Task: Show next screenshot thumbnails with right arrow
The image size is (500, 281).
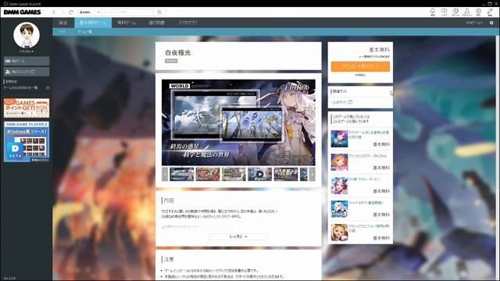Action: click(x=312, y=174)
